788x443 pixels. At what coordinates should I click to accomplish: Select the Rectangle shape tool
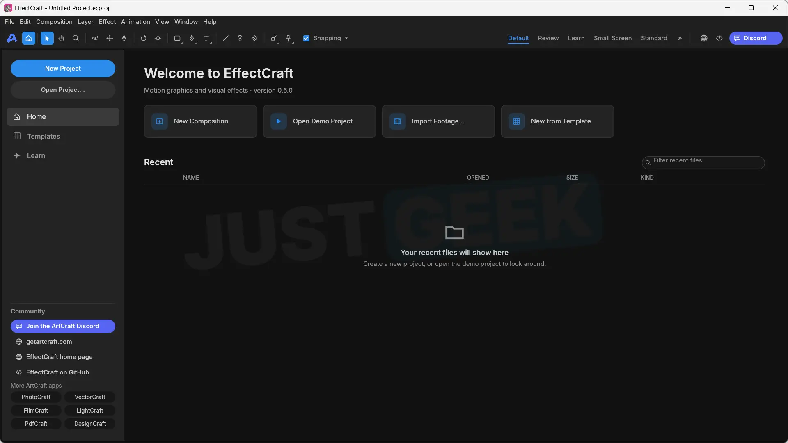tap(177, 38)
